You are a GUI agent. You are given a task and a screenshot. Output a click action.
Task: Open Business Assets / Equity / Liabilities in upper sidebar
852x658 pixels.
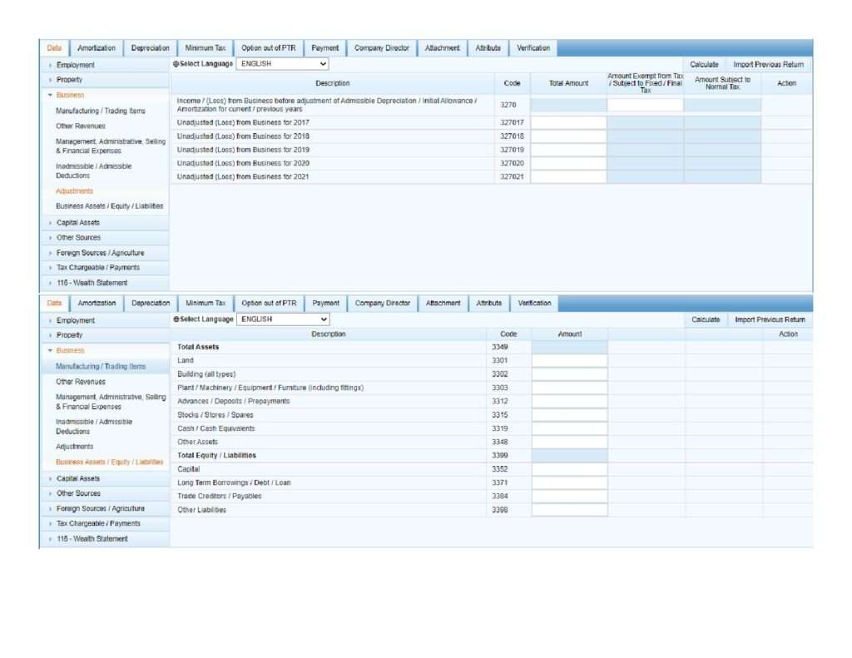[x=109, y=206]
